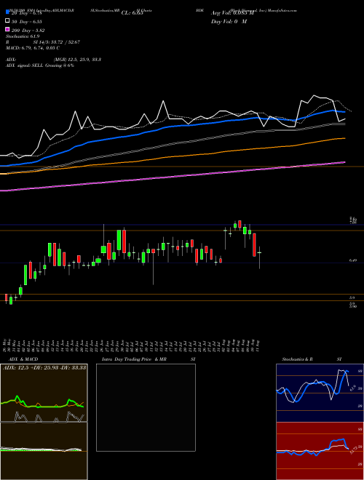Viewport: 364px width, 480px height.
Task: Click the ADX (MGR) values line
Action: (54, 60)
